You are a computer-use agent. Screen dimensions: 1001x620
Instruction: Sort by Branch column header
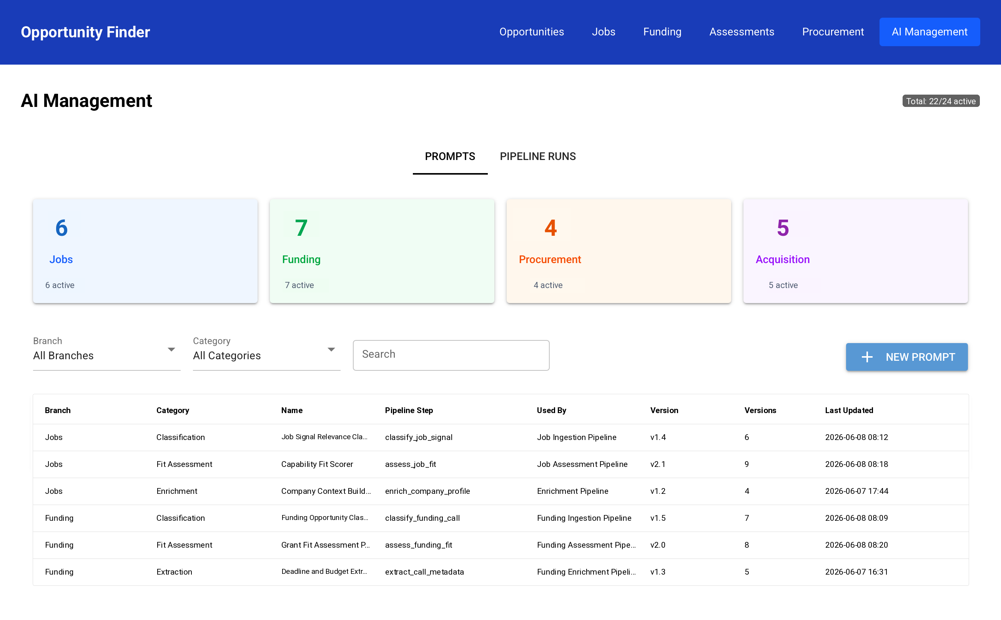pyautogui.click(x=58, y=410)
